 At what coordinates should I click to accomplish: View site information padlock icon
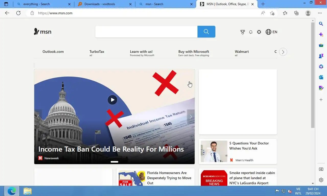[x=32, y=13]
